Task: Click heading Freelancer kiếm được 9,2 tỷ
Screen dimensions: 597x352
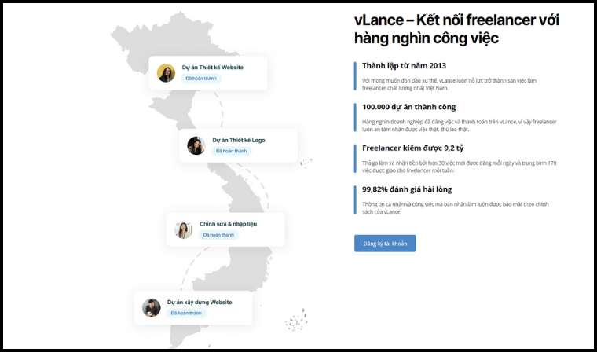Action: click(412, 148)
